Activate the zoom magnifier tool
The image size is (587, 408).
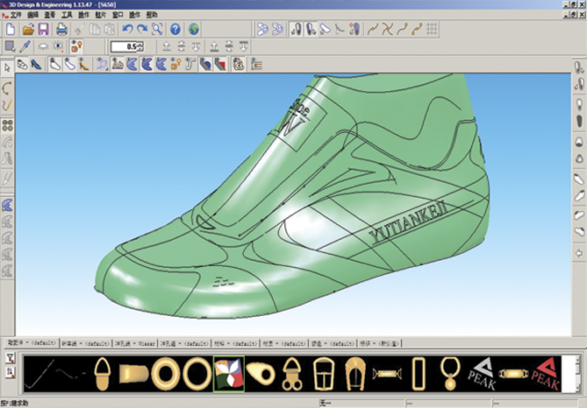point(157,29)
